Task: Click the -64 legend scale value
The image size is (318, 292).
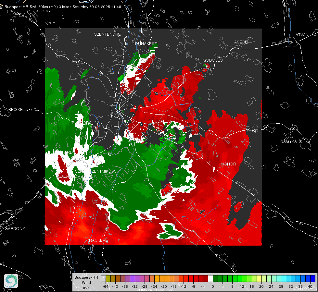Action: (106, 286)
